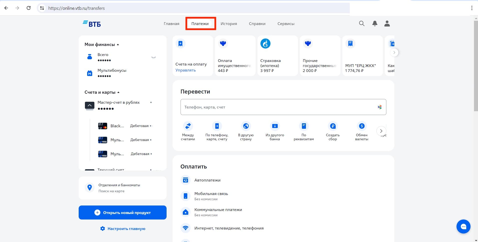Open site info icon in address bar
Image resolution: width=478 pixels, height=242 pixels.
[x=42, y=8]
